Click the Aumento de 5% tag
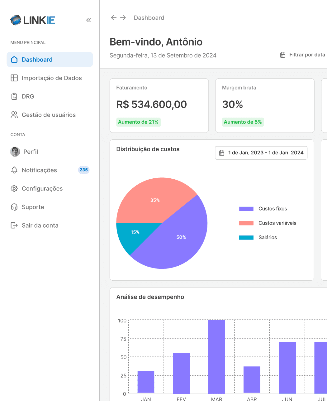Viewport: 327px width, 401px height. pos(243,122)
